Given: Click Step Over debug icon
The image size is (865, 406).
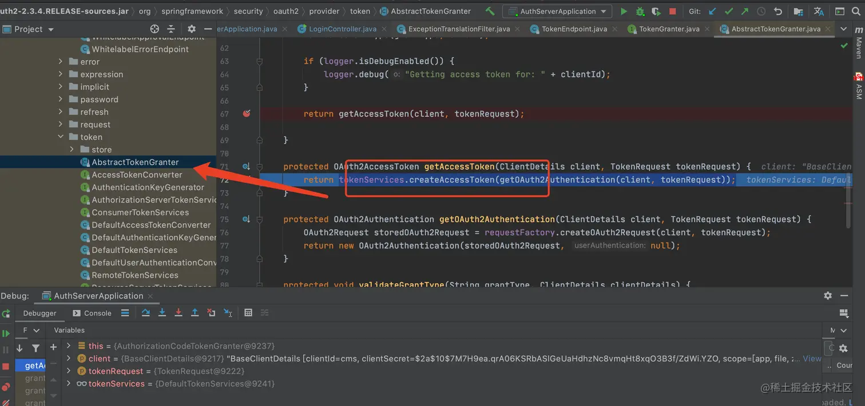Looking at the screenshot, I should click(145, 312).
